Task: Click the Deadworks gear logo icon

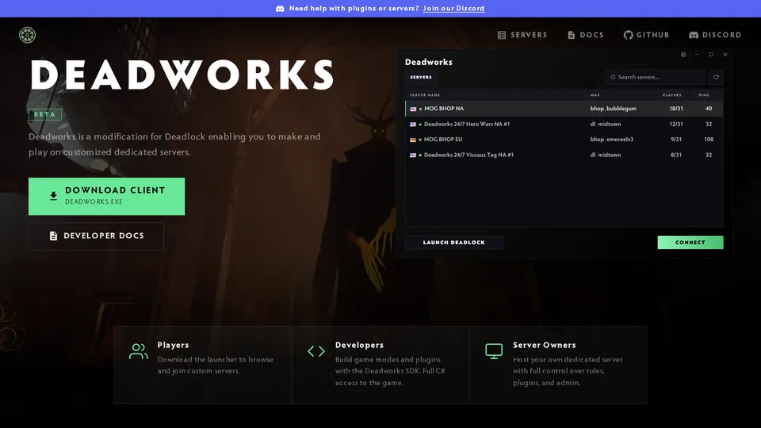Action: pos(27,35)
